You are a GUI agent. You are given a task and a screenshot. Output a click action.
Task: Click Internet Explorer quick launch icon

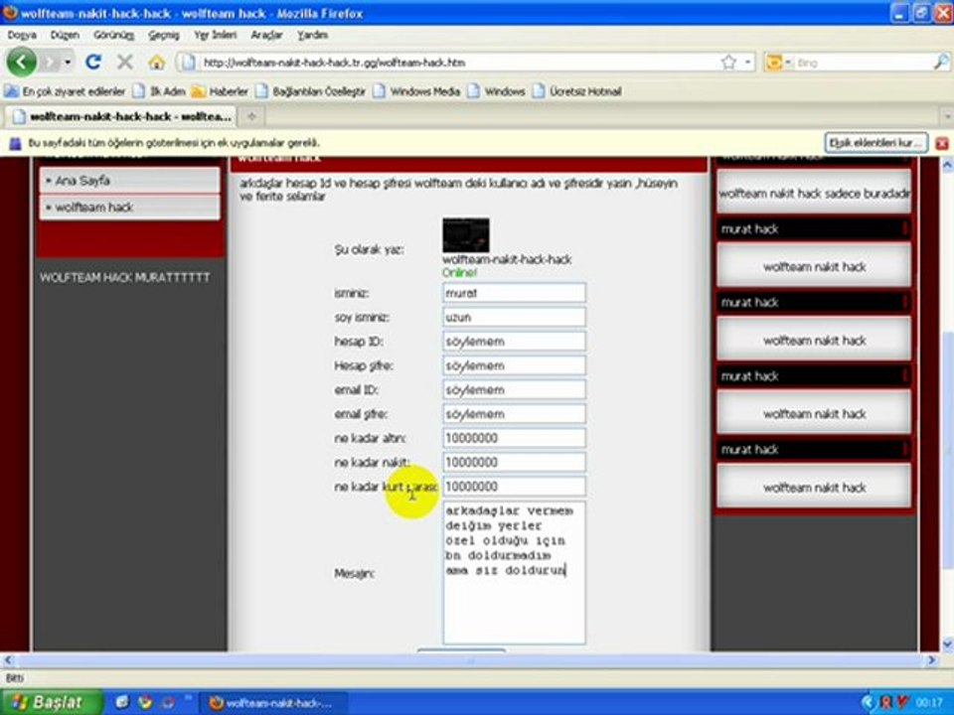coord(121,703)
